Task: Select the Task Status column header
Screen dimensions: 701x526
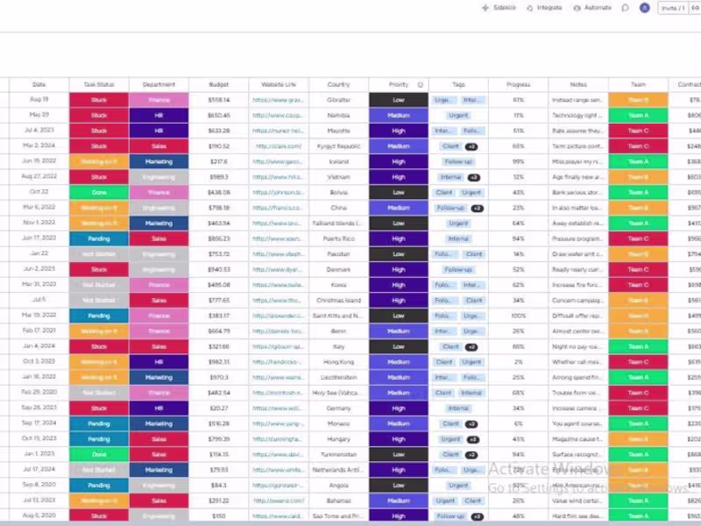Action: 99,84
